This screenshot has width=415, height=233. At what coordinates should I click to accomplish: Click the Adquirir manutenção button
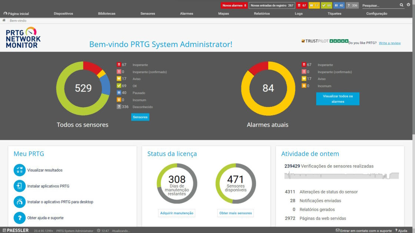click(x=177, y=213)
